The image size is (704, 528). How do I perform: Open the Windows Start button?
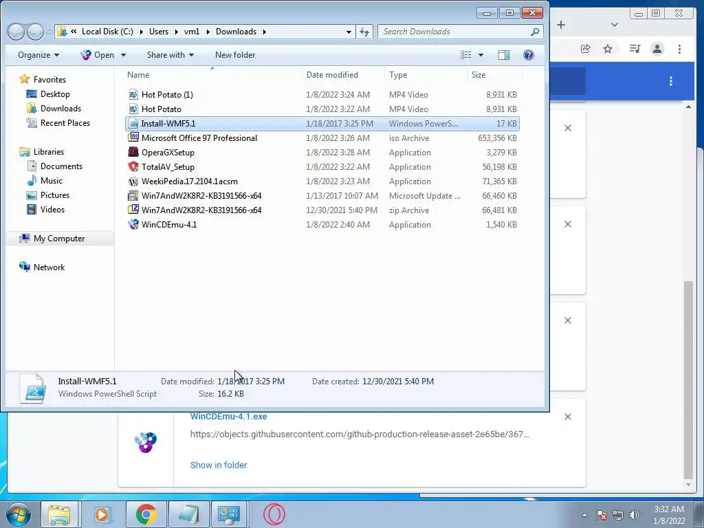[x=18, y=514]
